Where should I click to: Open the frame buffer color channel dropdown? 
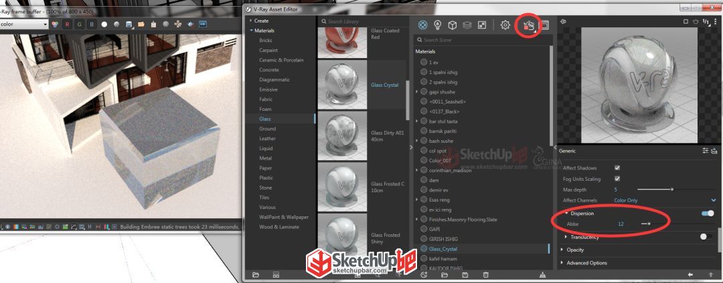tap(24, 24)
